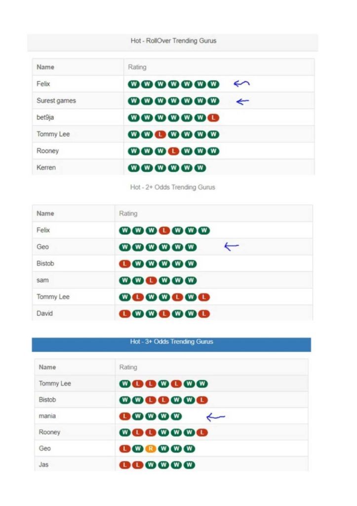Select Tommy Lee in the 2+ Odds table

point(53,296)
